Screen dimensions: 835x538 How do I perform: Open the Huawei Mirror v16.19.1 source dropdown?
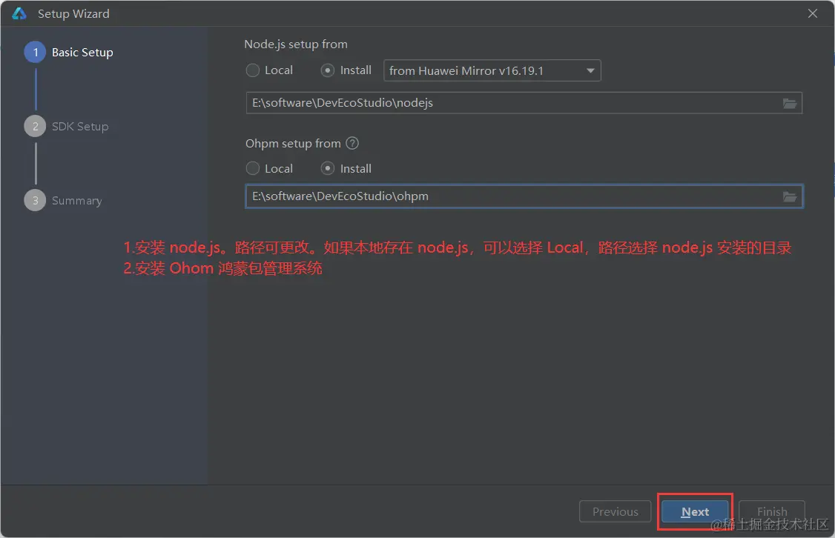[492, 71]
